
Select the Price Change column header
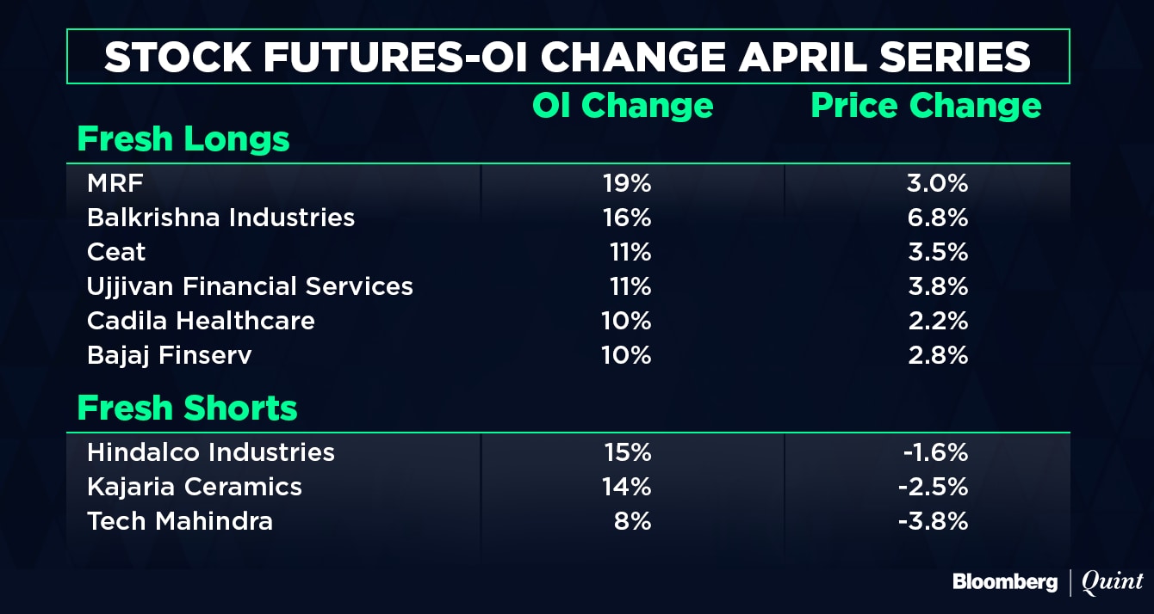[926, 106]
